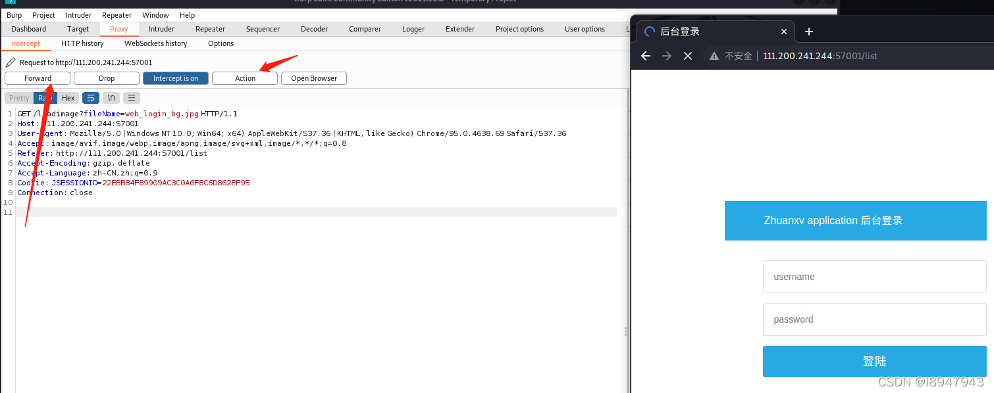Viewport: 994px width, 393px height.
Task: Switch to the Decoder tab
Action: pos(314,29)
